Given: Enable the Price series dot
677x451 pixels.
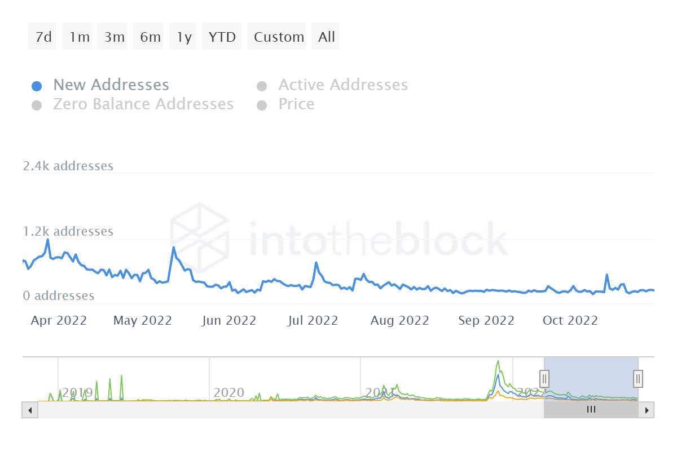Looking at the screenshot, I should coord(262,105).
